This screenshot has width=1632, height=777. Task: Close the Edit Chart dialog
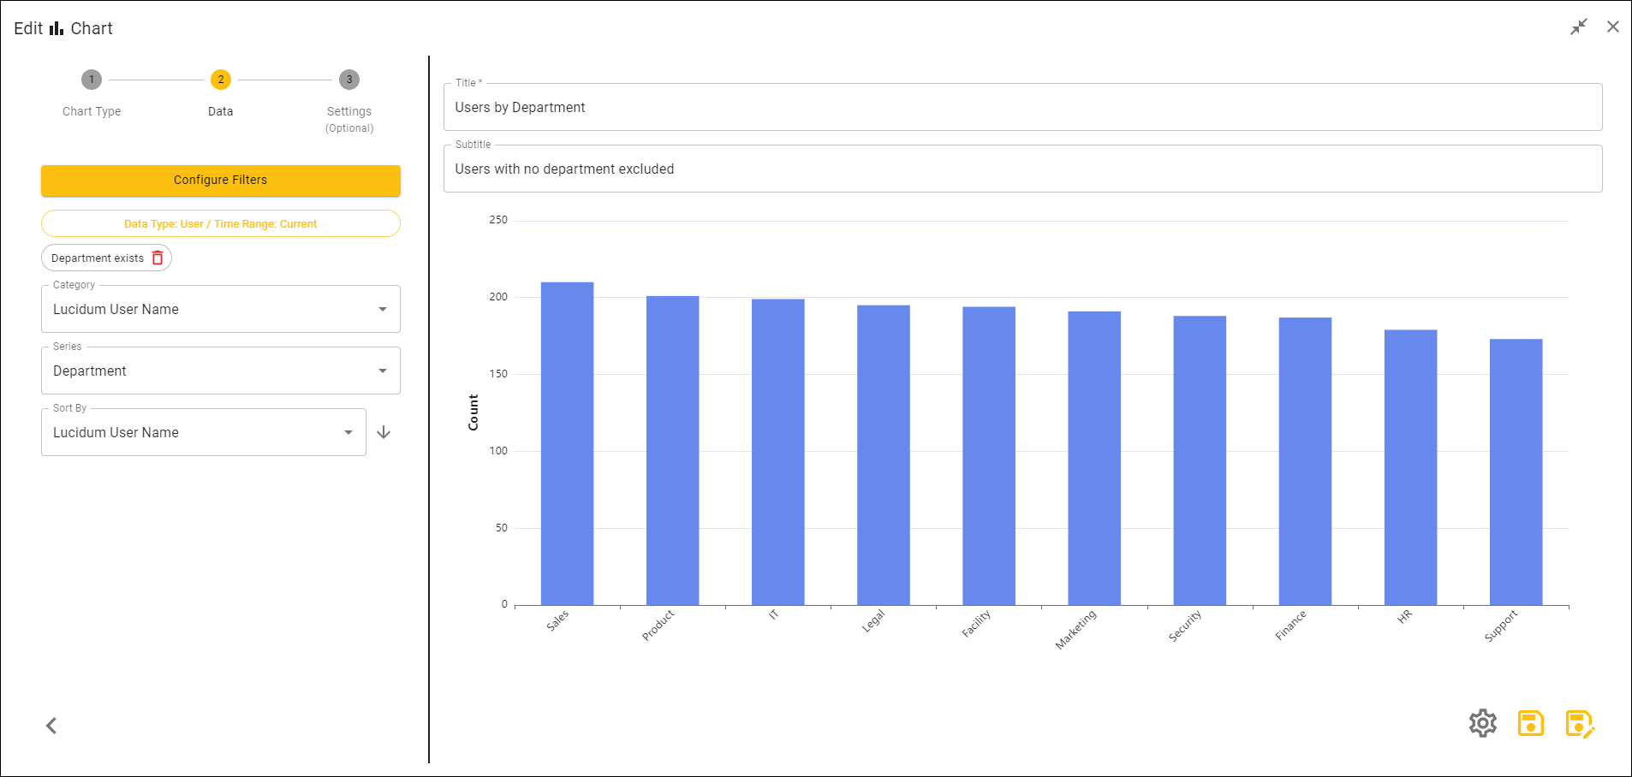click(1613, 27)
